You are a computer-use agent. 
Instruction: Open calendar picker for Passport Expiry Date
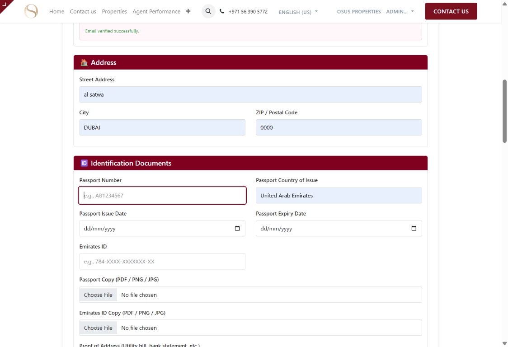point(414,229)
